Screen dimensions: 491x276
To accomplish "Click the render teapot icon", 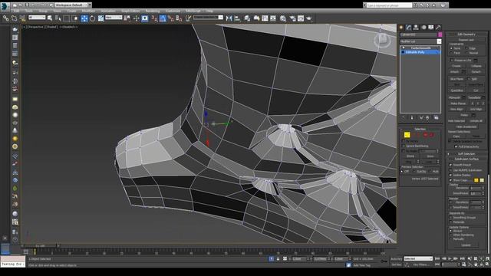I will 309,18.
